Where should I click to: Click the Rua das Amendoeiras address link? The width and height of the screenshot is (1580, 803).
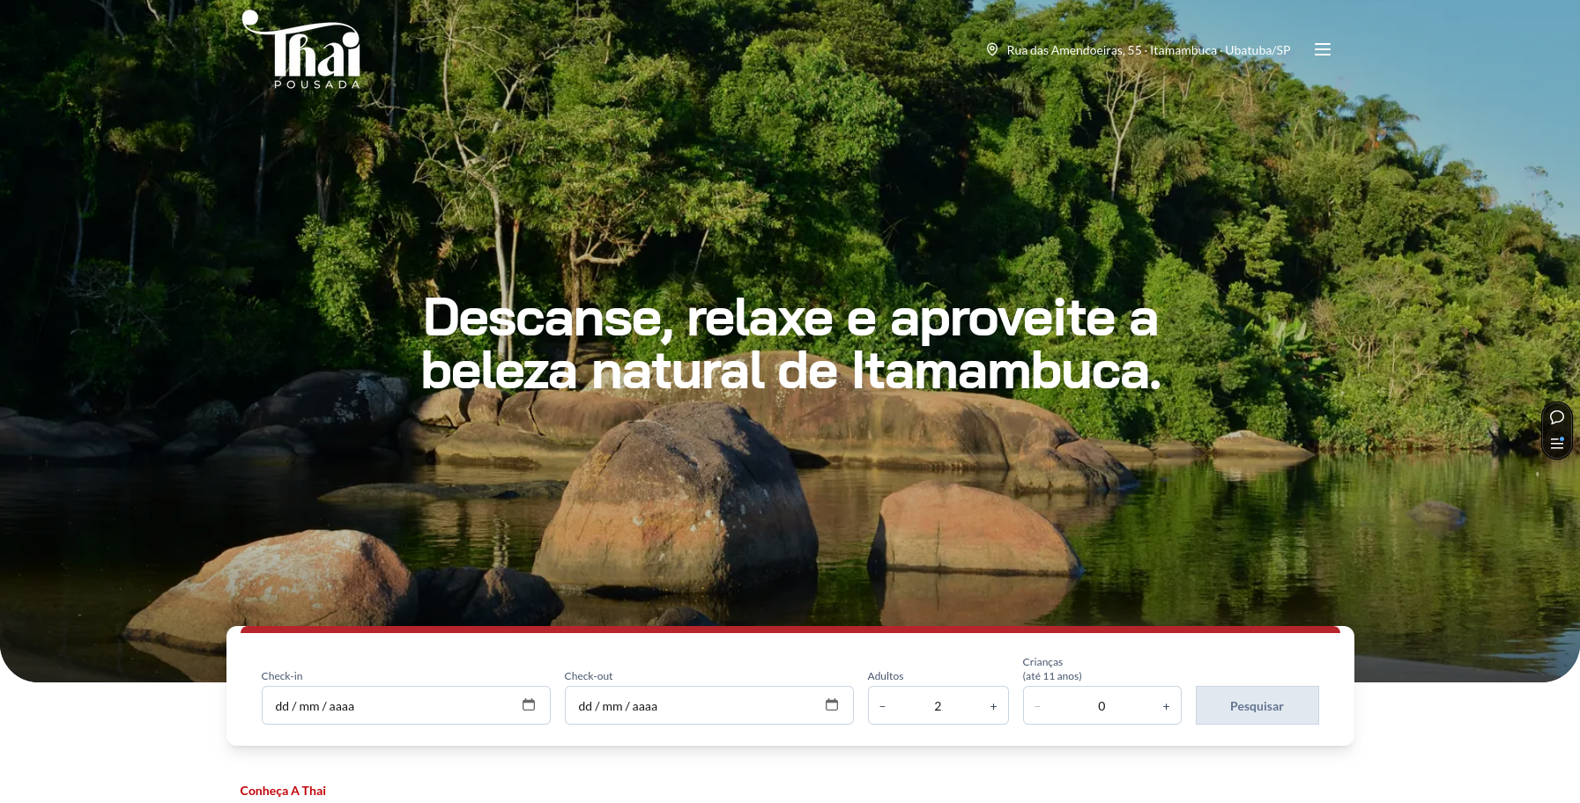tap(1148, 50)
